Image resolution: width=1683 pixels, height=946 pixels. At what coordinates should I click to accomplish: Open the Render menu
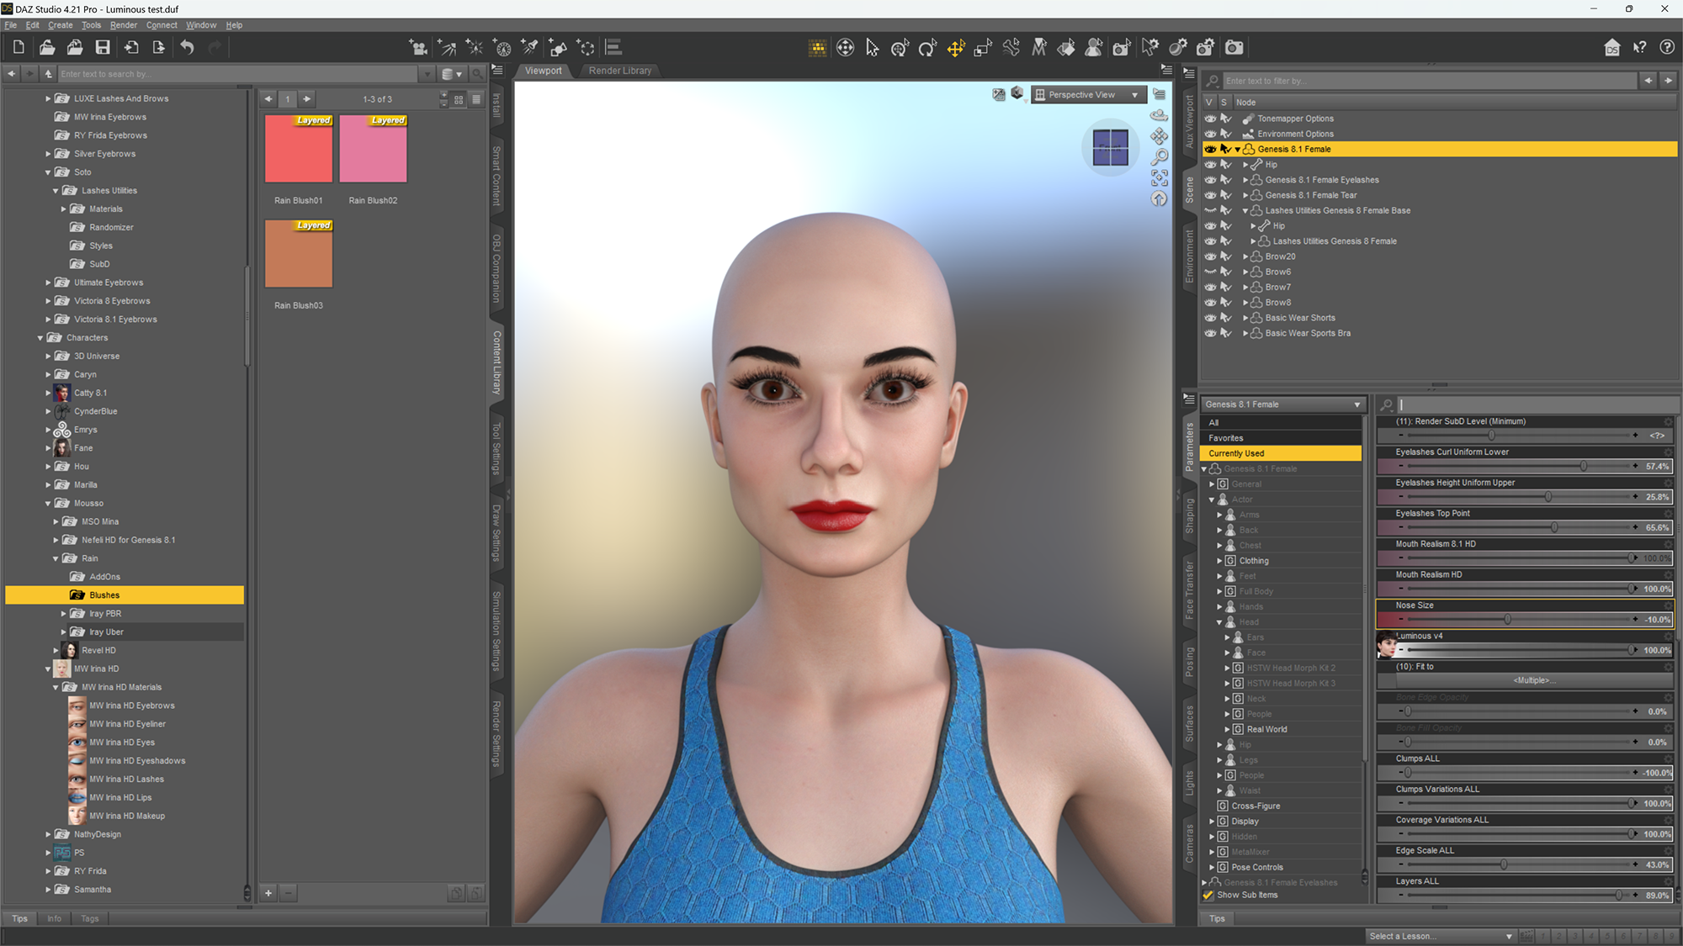[123, 25]
